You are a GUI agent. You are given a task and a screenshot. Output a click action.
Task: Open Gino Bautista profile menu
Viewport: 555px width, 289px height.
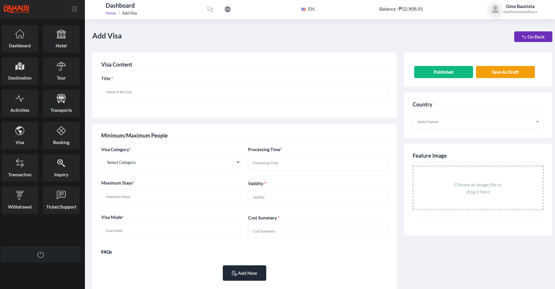pyautogui.click(x=514, y=9)
